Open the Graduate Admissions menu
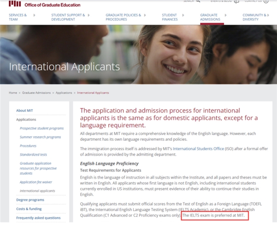 point(210,17)
